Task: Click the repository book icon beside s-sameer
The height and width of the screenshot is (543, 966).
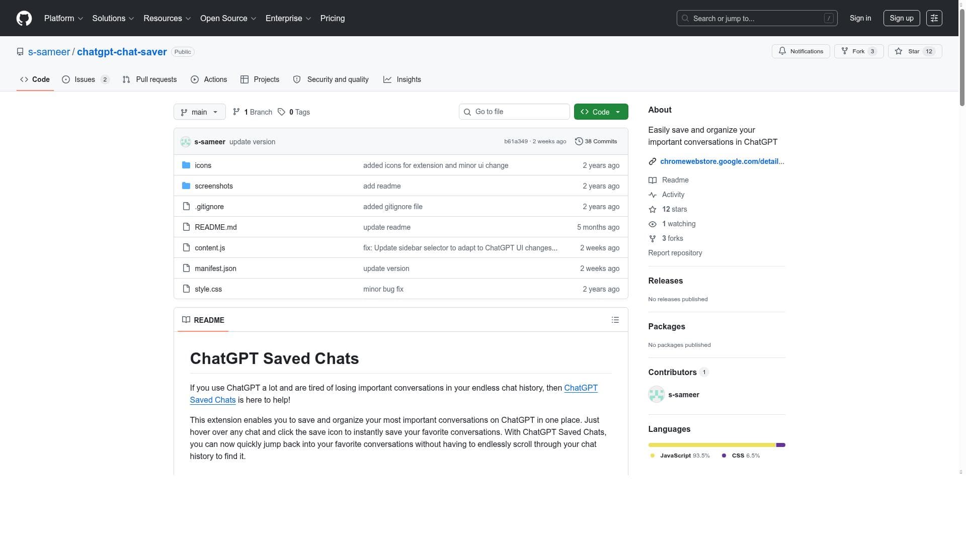Action: 20,52
